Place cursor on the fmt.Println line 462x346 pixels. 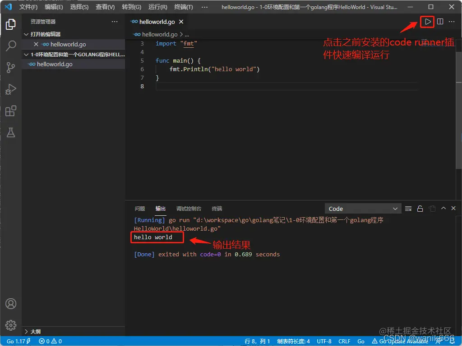[214, 69]
